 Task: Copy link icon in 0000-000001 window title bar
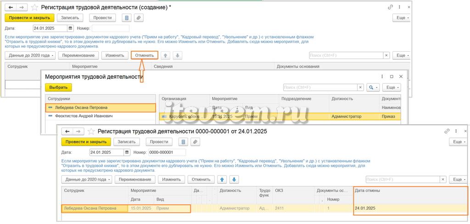(x=447, y=131)
